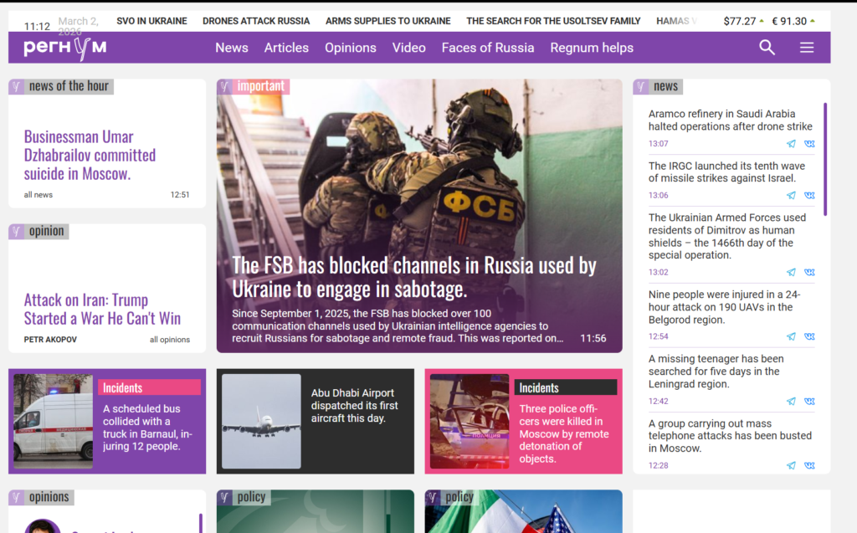
Task: Share Dimitrov human shields story via Telegram
Action: point(791,272)
